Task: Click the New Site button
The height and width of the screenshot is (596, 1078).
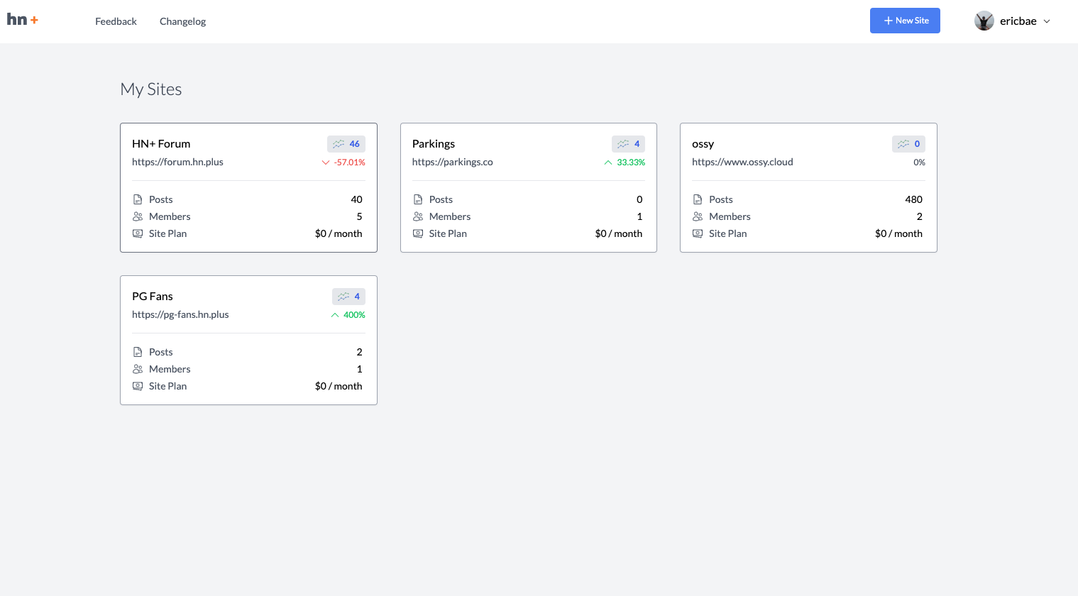Action: click(x=905, y=21)
